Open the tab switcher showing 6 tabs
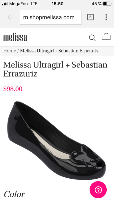Image resolution: width=114 pixels, height=202 pixels. click(90, 17)
